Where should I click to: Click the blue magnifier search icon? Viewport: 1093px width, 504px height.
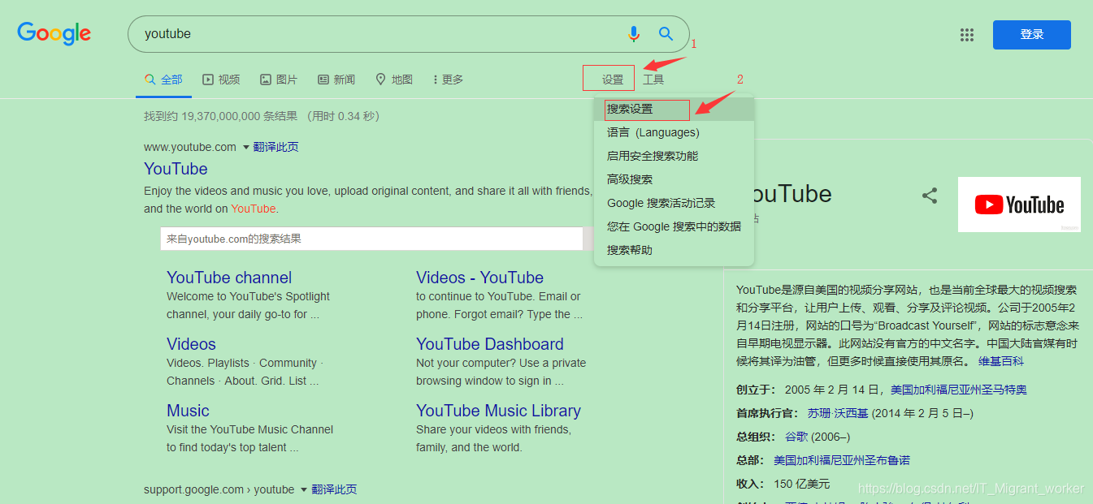pyautogui.click(x=666, y=34)
